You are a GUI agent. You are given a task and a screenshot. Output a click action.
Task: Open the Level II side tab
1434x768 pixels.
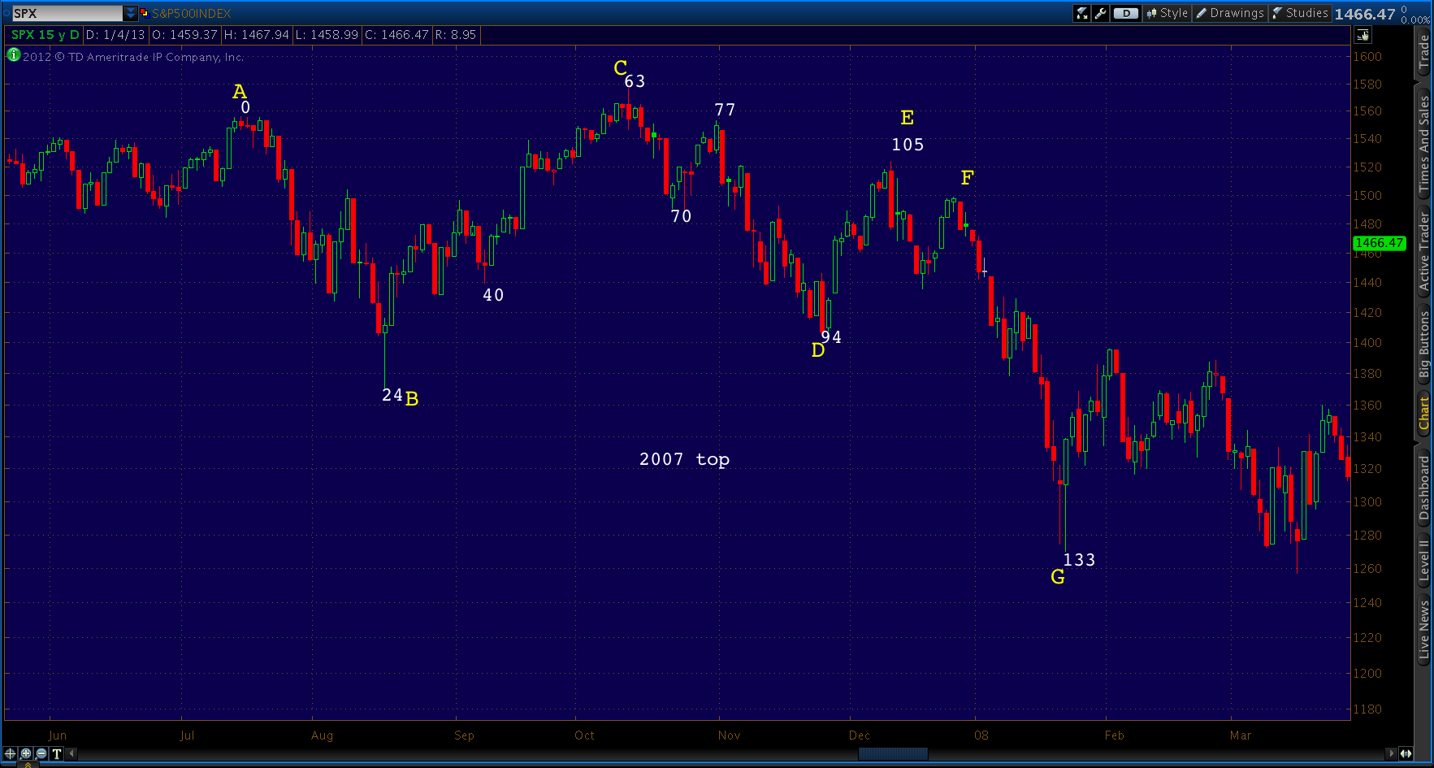point(1423,560)
